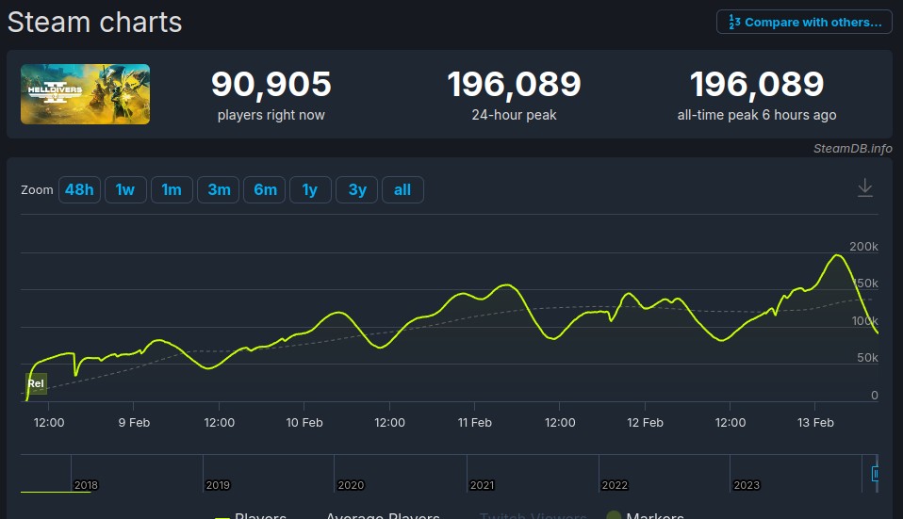Viewport: 903px width, 519px height.
Task: Click the 2019 label in navigator timeline
Action: 218,485
